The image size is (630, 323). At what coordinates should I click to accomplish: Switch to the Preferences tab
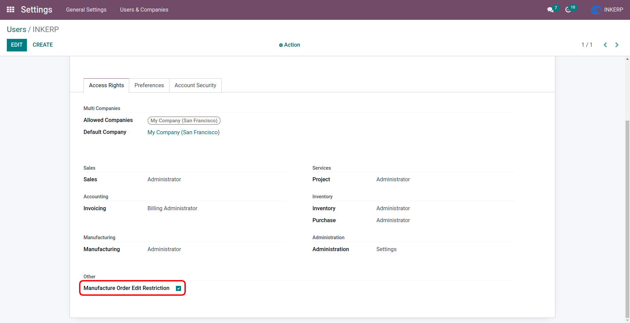pyautogui.click(x=149, y=85)
